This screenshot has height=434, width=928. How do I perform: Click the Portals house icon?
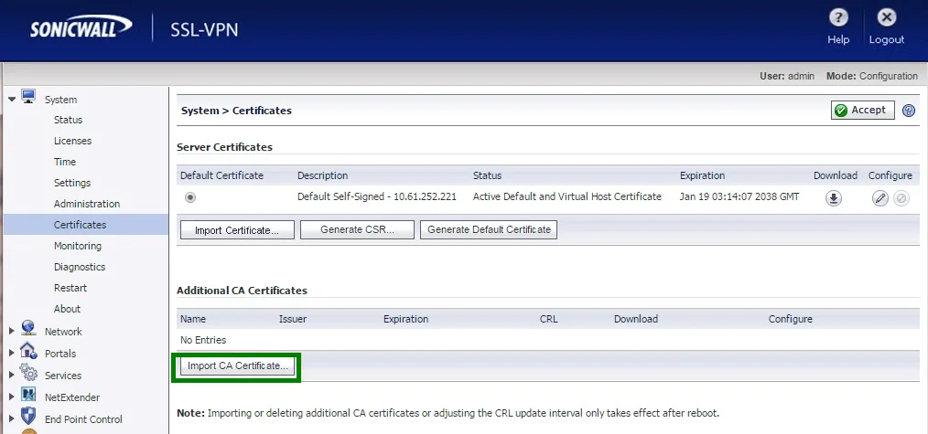point(27,351)
